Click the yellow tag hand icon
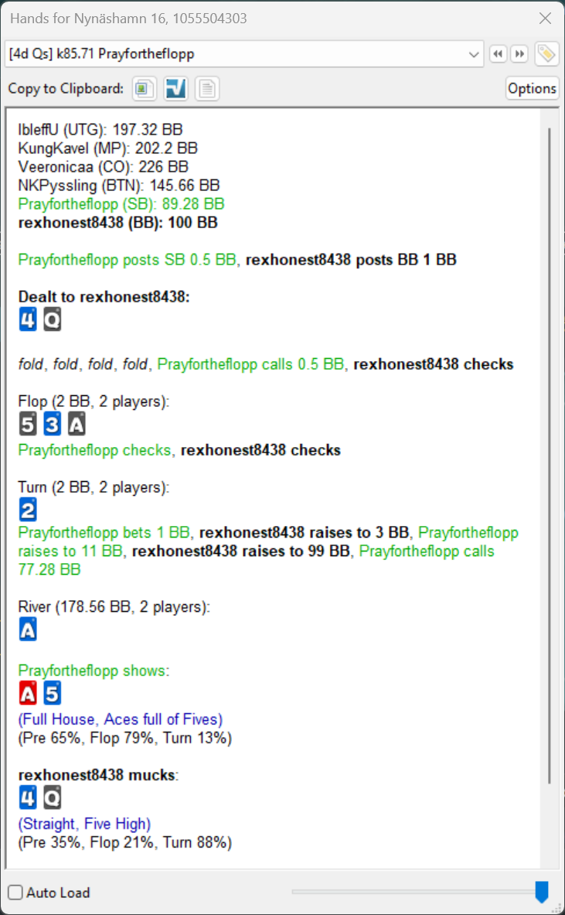This screenshot has width=565, height=915. coord(546,54)
